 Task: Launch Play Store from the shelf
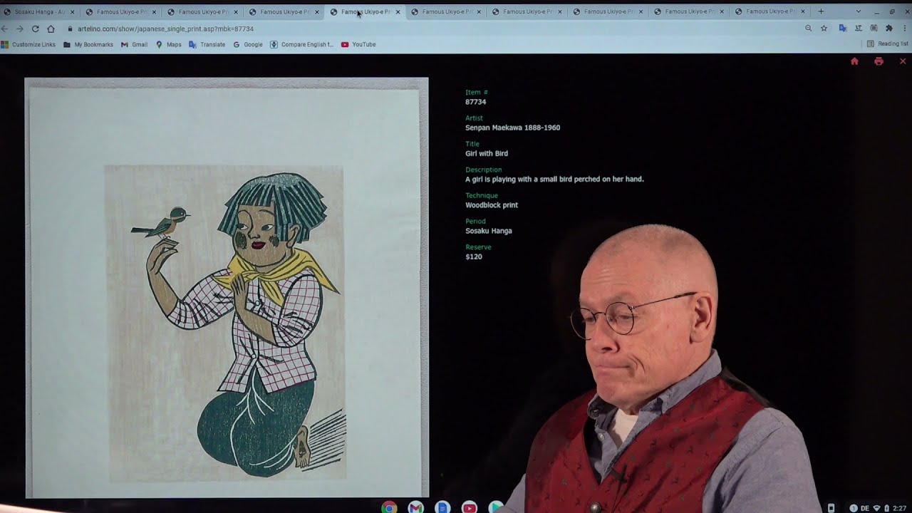point(496,507)
